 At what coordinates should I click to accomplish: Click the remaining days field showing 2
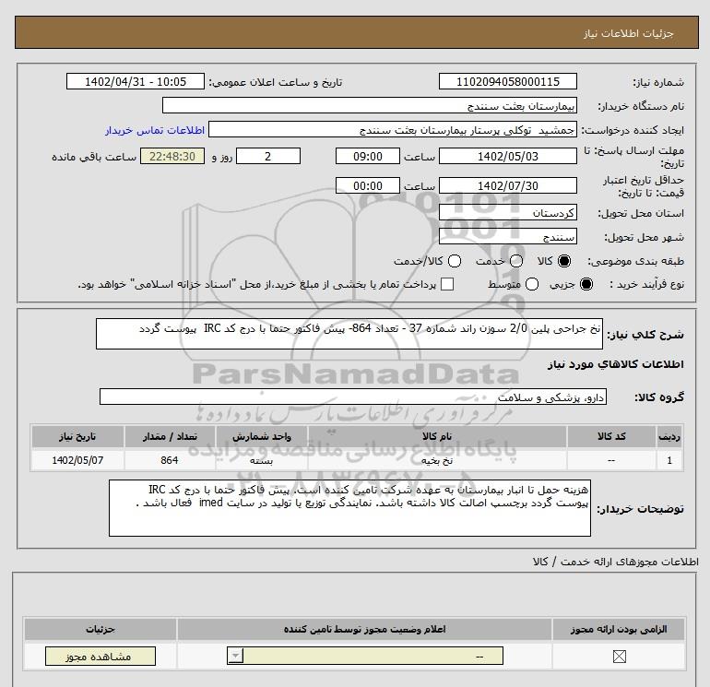[x=268, y=156]
